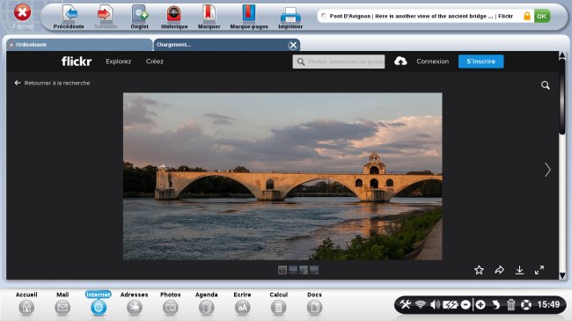Open the Mail app
The height and width of the screenshot is (321, 572).
(x=62, y=303)
